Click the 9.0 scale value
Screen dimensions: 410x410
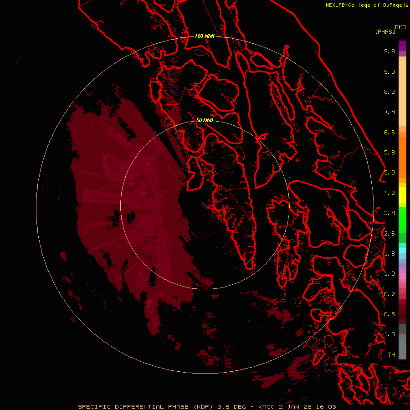click(x=389, y=72)
